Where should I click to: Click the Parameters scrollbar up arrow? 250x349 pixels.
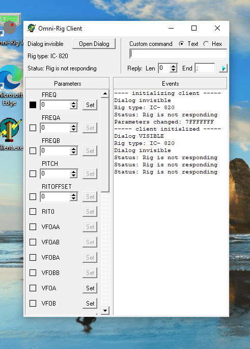point(105,94)
